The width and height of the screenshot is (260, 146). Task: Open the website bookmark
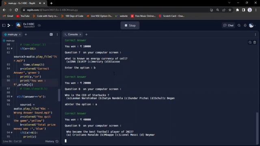(121, 16)
